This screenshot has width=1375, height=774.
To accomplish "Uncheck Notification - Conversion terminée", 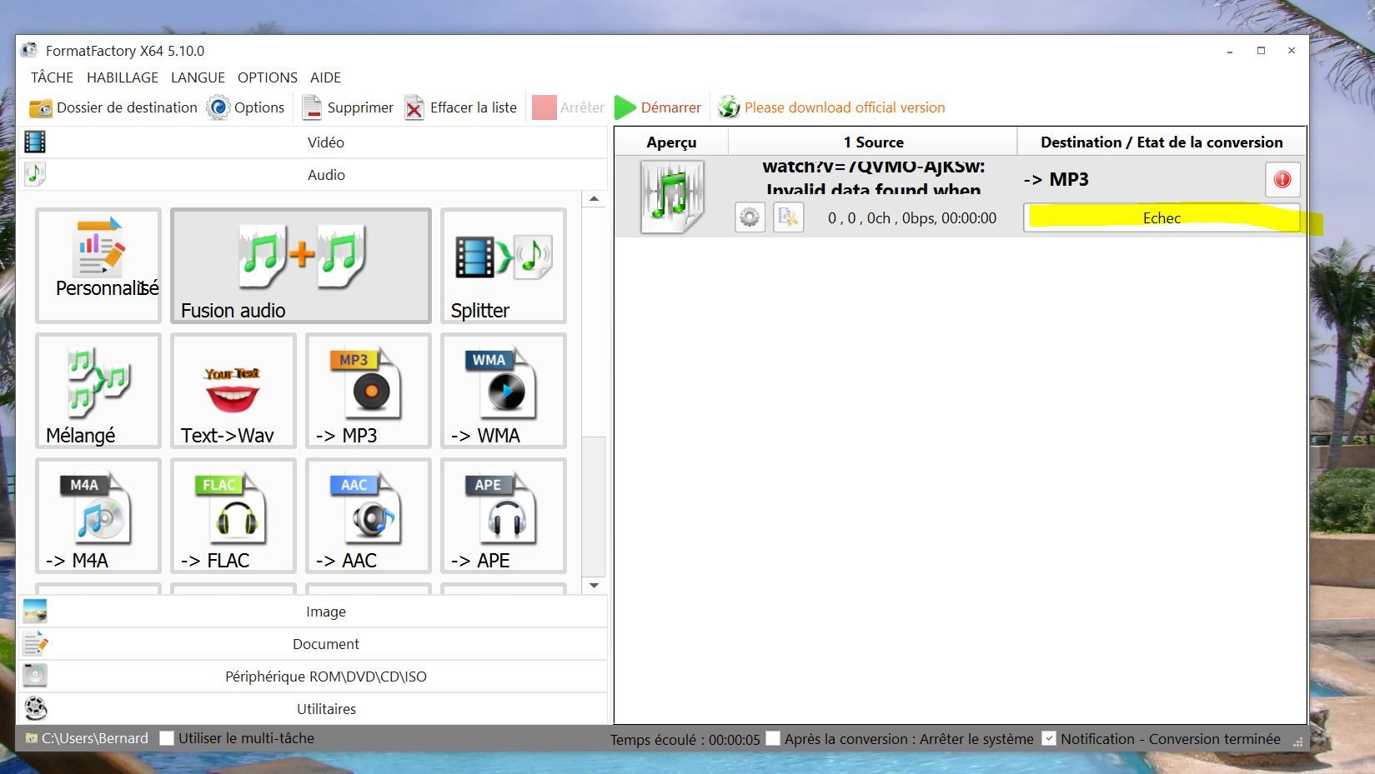I will pos(1049,738).
